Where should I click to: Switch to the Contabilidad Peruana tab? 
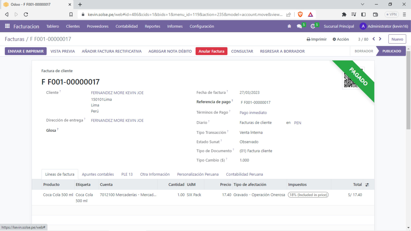[x=244, y=174]
